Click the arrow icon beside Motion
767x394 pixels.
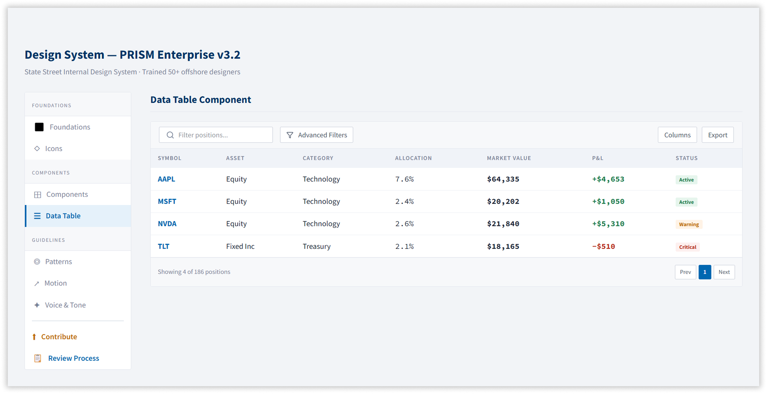point(37,284)
